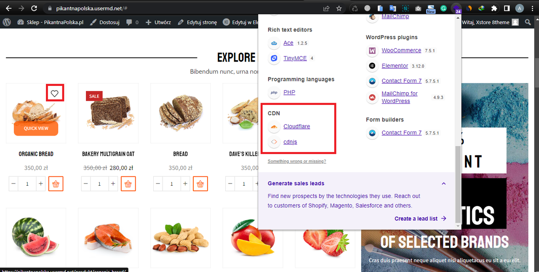This screenshot has width=539, height=272.
Task: Open the WooCommerce link in Wappalyzer
Action: click(401, 51)
